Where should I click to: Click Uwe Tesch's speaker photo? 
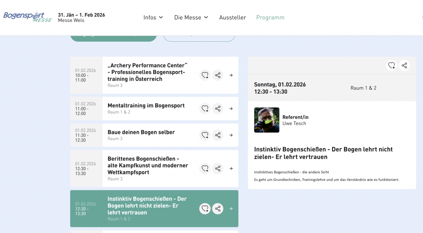click(266, 120)
